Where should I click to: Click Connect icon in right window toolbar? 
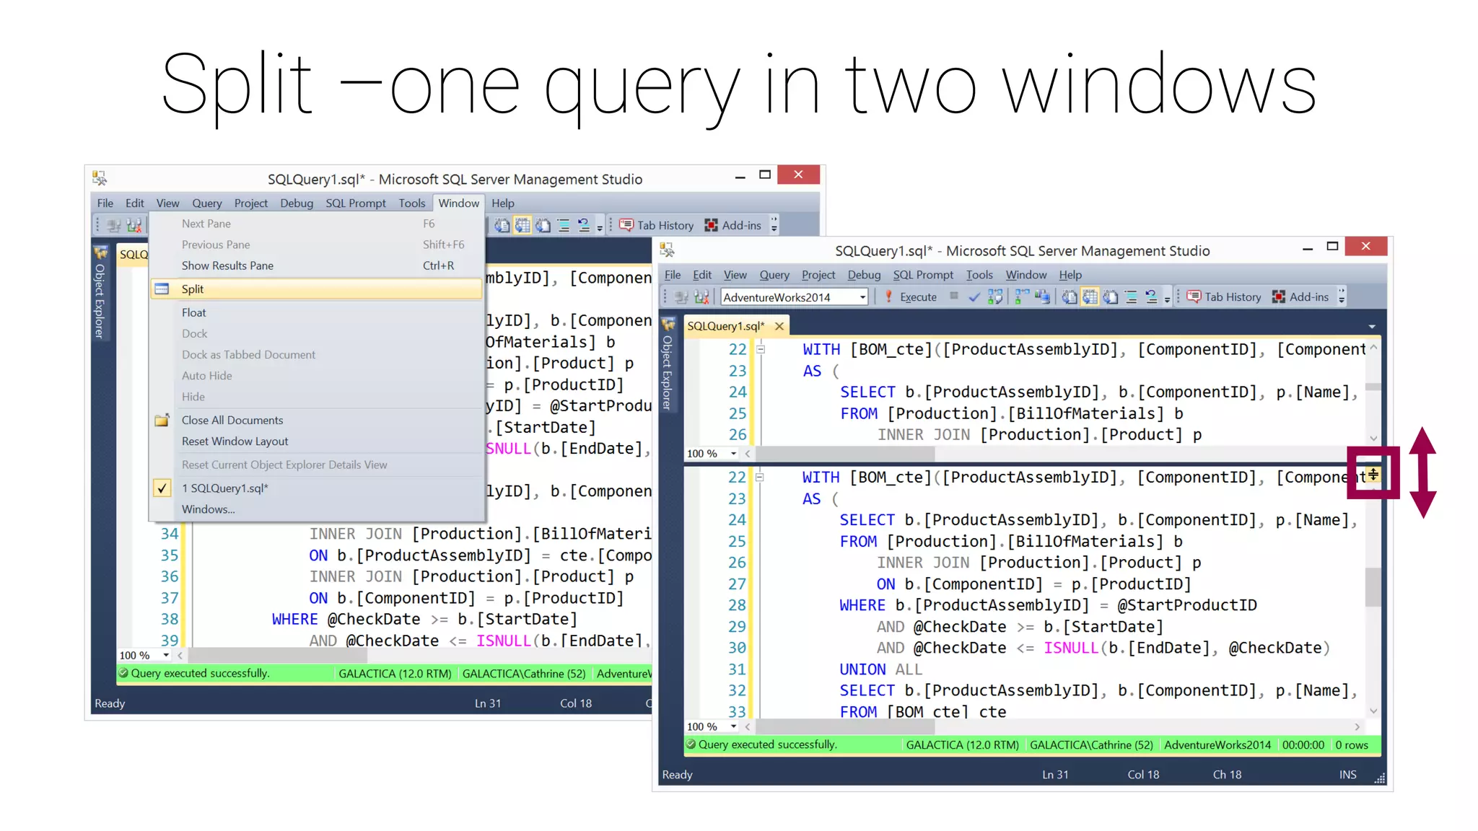(x=681, y=296)
